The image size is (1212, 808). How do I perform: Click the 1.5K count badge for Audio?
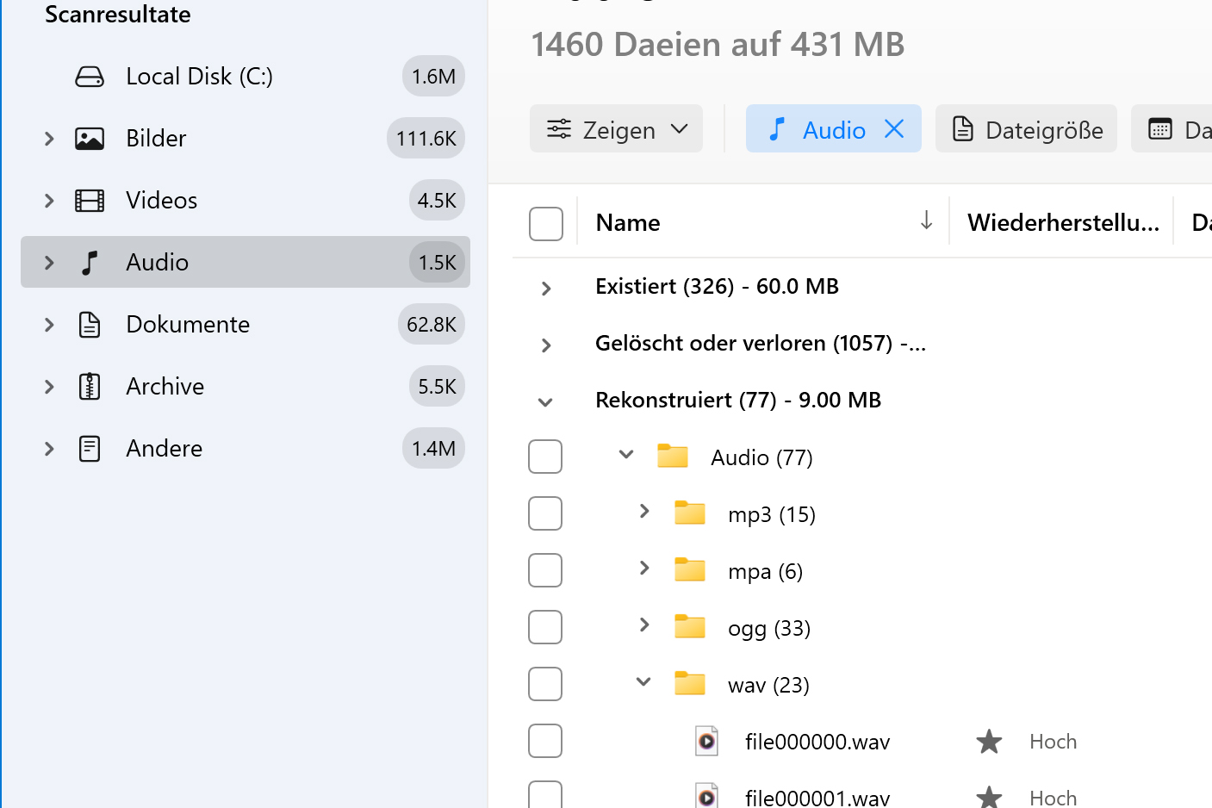(x=437, y=263)
